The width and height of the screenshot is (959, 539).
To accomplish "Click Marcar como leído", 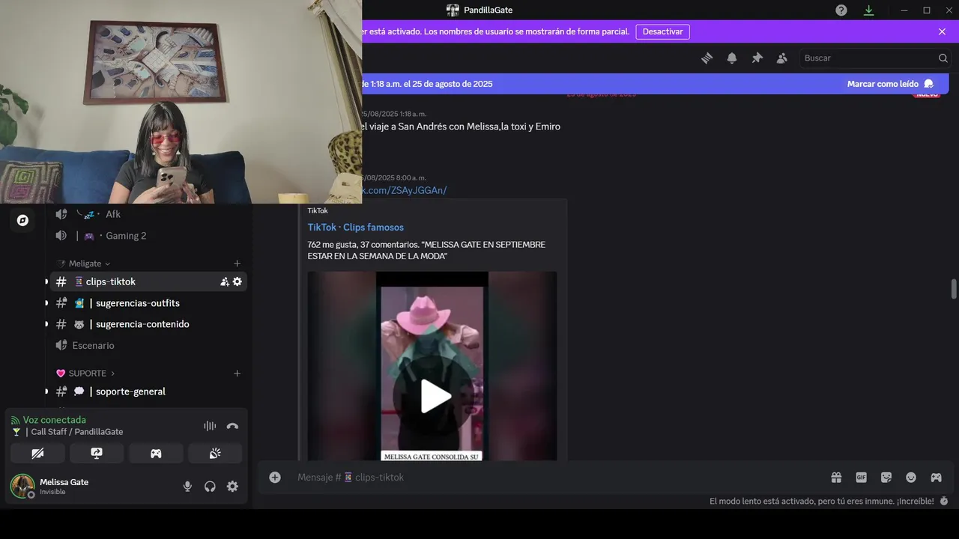I will pyautogui.click(x=890, y=84).
